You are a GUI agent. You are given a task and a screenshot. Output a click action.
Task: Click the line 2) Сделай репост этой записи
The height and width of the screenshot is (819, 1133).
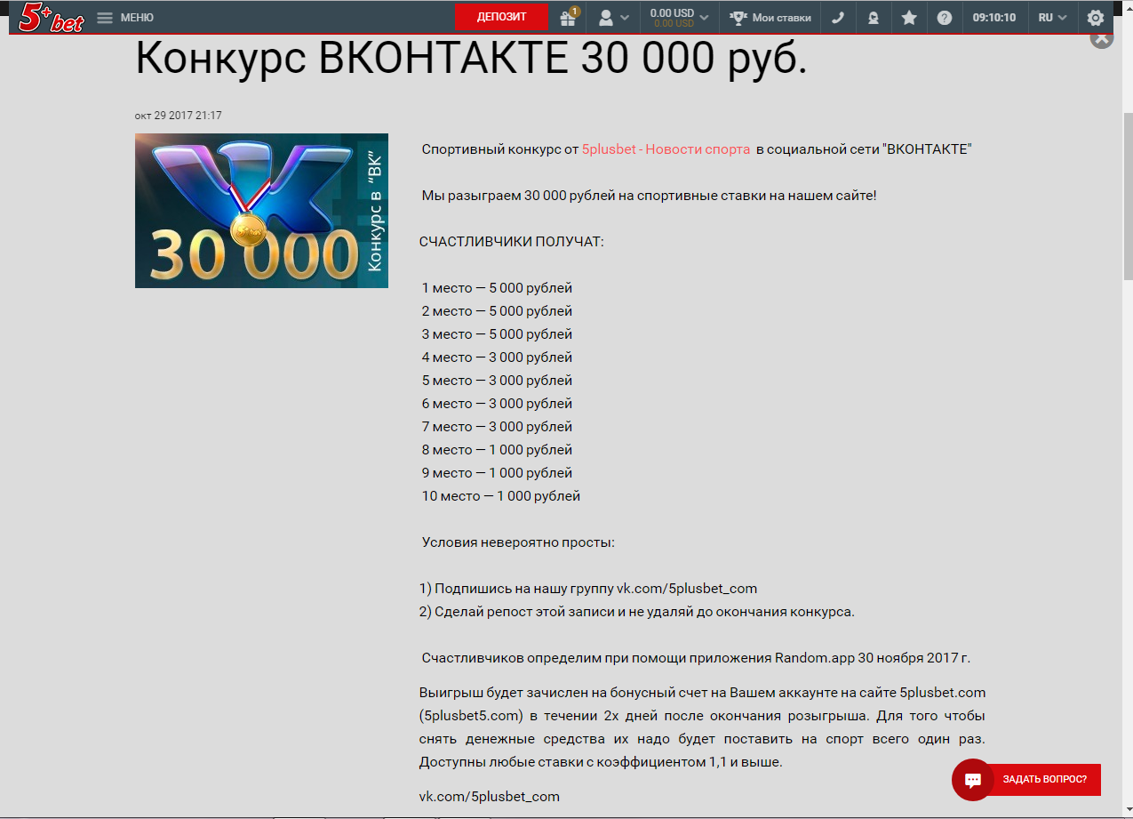tap(637, 612)
